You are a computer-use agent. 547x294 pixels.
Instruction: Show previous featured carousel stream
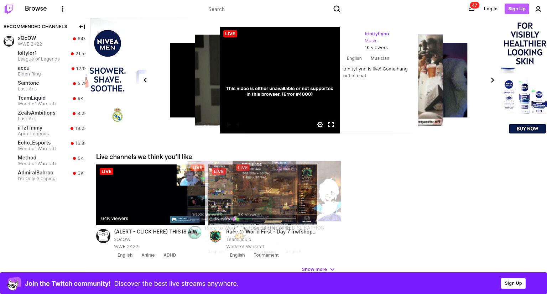pyautogui.click(x=145, y=80)
